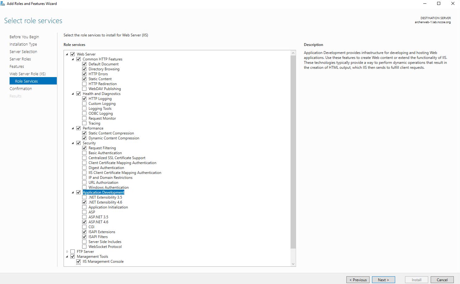Enable Windows Authentication checkbox

click(x=84, y=187)
